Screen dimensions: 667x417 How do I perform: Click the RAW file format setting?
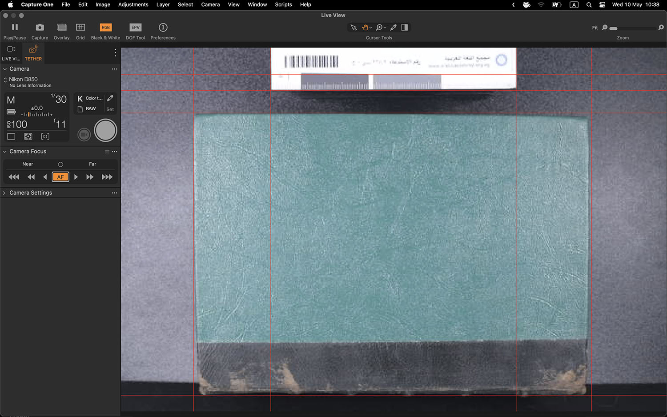[x=87, y=109]
